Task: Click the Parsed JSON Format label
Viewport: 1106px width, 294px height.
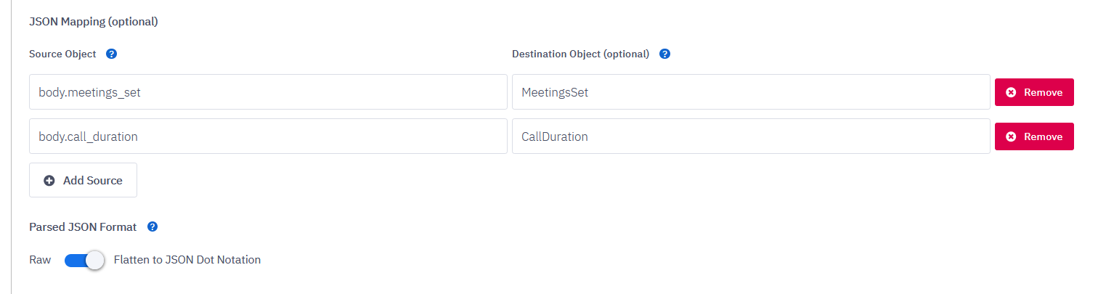Action: (x=83, y=226)
